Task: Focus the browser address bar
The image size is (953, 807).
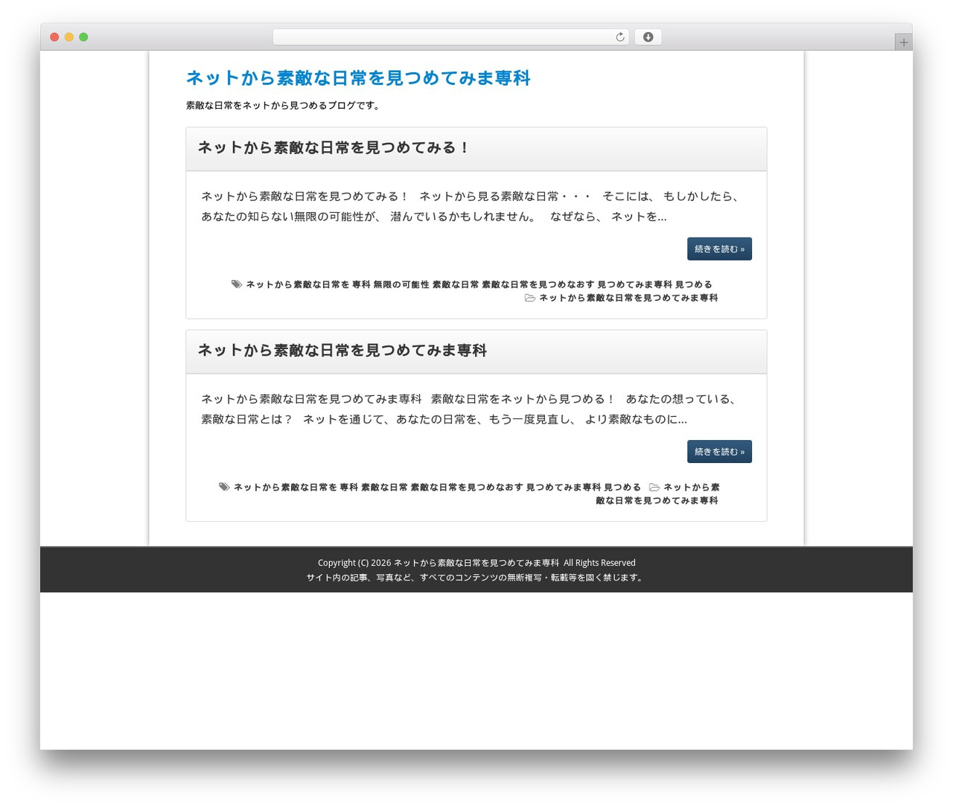Action: pyautogui.click(x=450, y=37)
